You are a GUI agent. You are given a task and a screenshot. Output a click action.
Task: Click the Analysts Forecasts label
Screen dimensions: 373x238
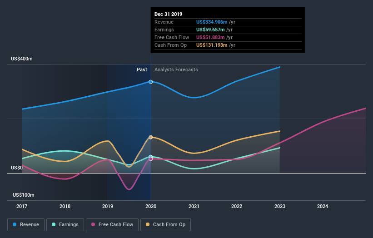coord(176,69)
